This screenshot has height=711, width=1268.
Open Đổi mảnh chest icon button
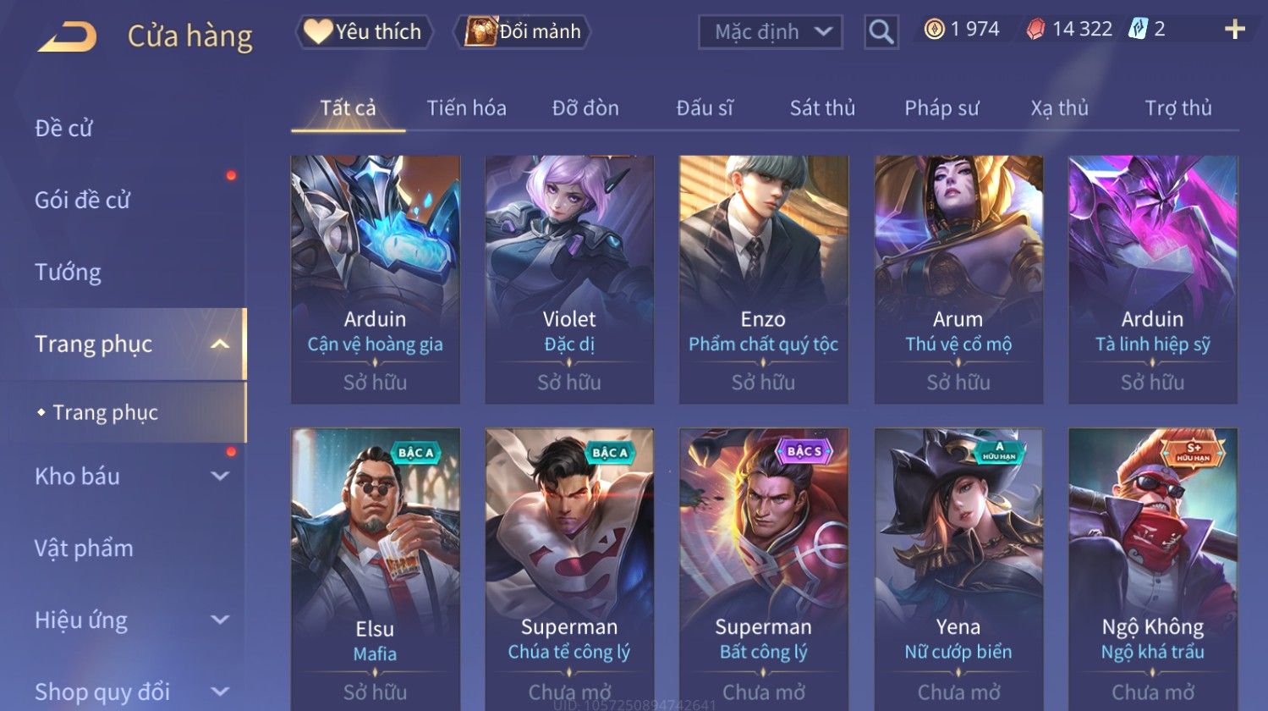coord(522,31)
